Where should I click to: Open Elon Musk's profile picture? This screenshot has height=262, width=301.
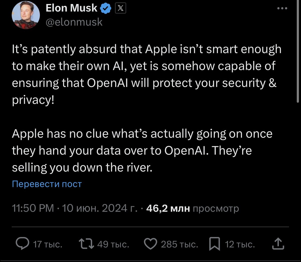26,15
